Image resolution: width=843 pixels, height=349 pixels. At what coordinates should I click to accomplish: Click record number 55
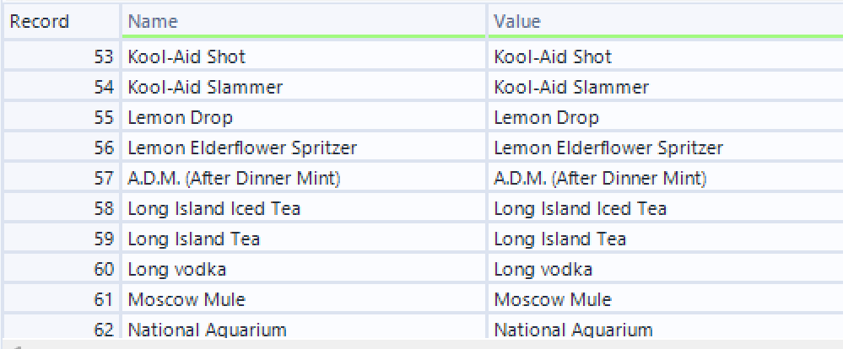104,118
